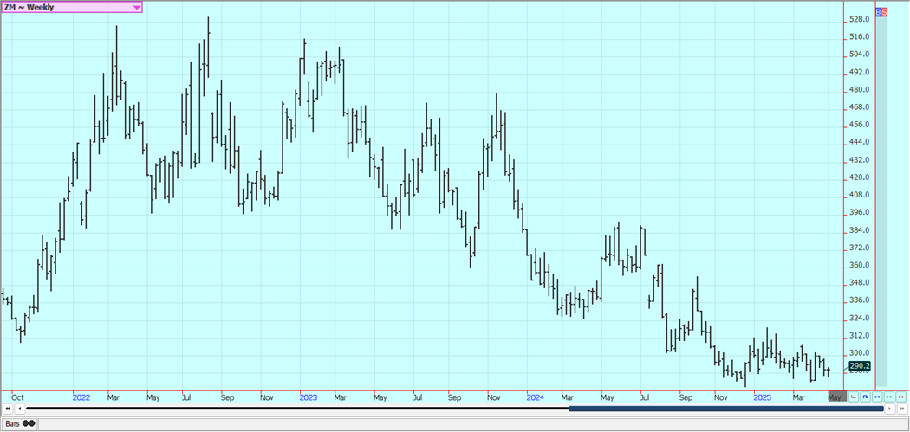Click the 408.0 price axis label

pyautogui.click(x=859, y=195)
